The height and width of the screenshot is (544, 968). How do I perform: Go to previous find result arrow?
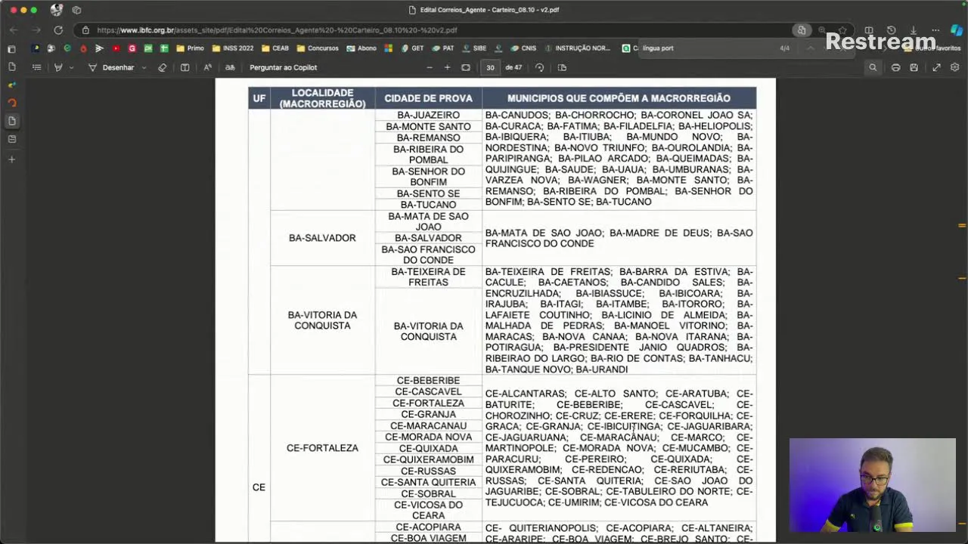[x=810, y=48]
